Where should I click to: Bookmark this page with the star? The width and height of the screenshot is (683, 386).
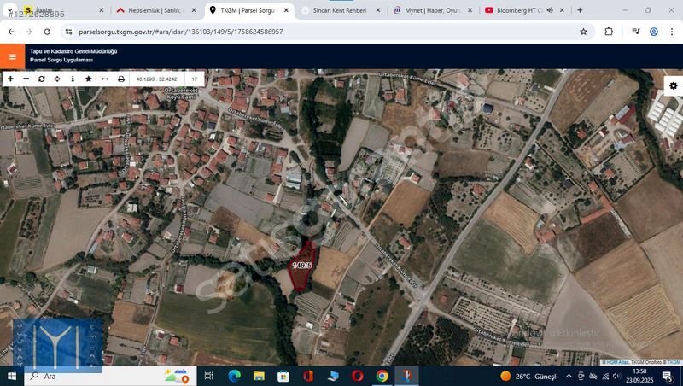583,32
